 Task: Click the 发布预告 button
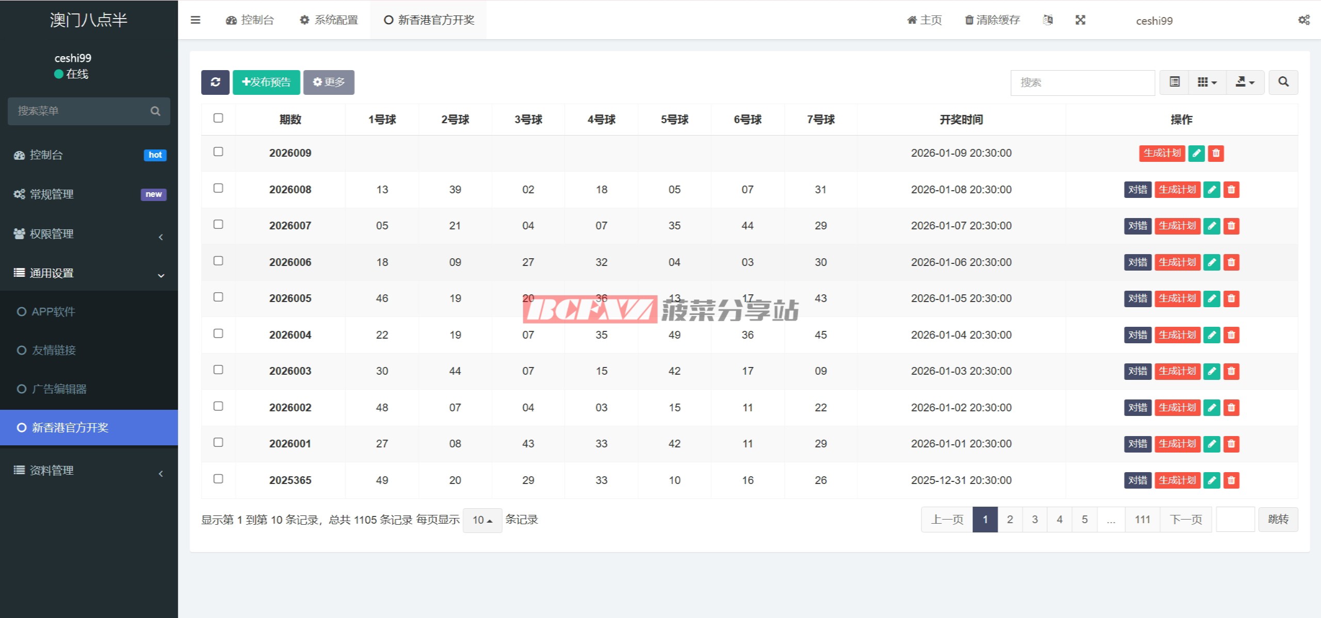pos(266,82)
